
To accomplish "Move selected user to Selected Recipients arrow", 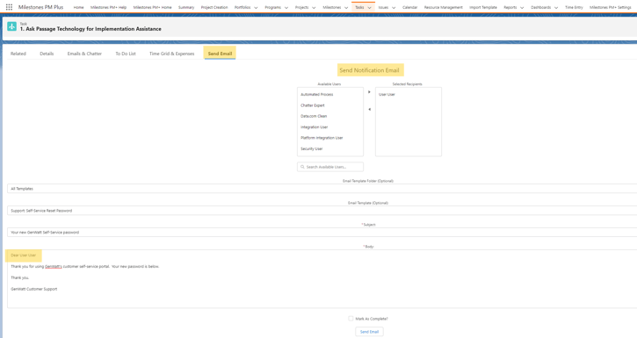I will tap(369, 92).
